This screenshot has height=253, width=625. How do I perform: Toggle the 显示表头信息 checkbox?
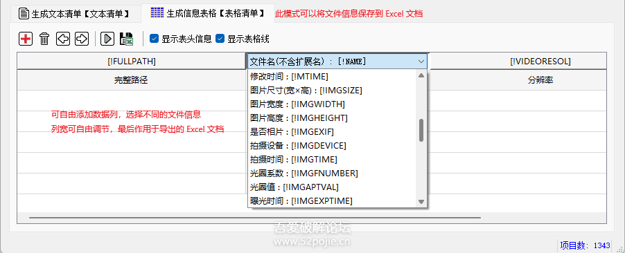181,39
